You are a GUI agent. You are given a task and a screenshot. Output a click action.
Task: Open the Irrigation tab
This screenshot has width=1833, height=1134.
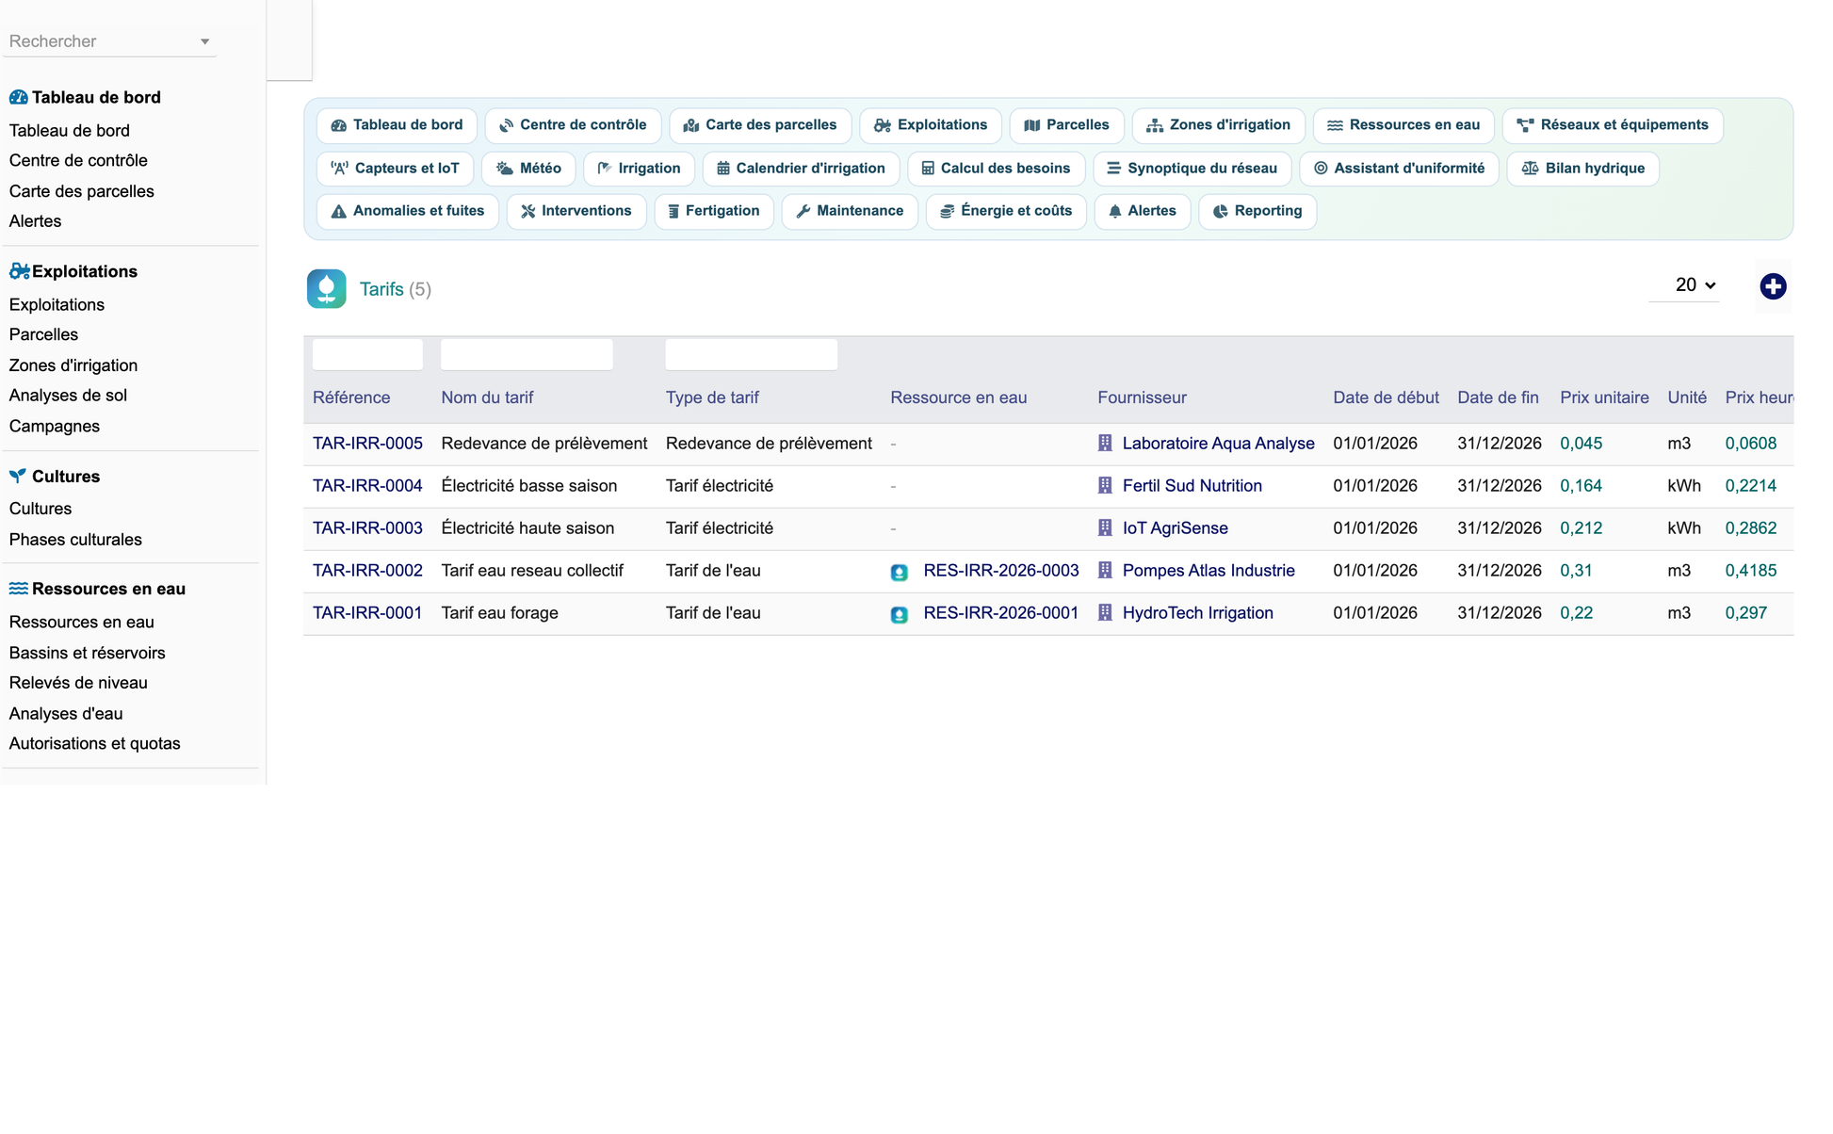click(639, 169)
